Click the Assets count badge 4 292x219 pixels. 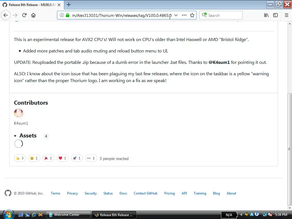click(46, 136)
